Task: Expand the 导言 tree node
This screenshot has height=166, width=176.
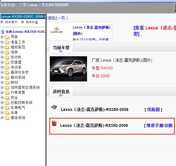Action: [2, 37]
